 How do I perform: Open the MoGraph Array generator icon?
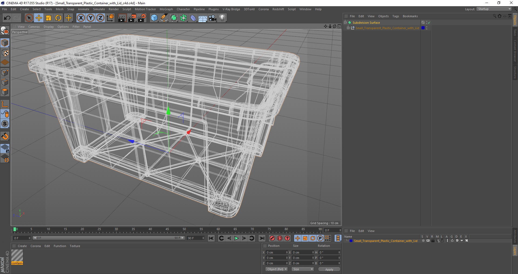[x=183, y=18]
